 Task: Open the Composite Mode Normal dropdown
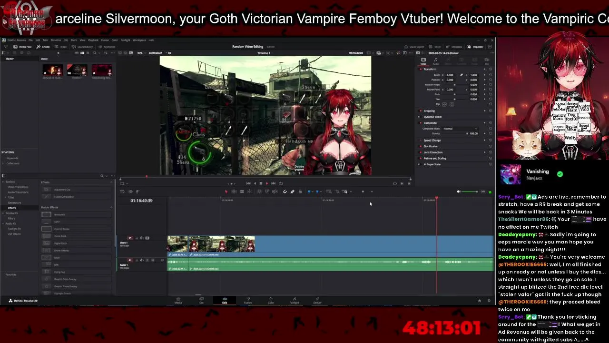click(x=460, y=129)
